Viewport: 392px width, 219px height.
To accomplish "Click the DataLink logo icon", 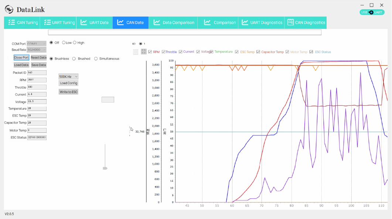I will pos(8,9).
